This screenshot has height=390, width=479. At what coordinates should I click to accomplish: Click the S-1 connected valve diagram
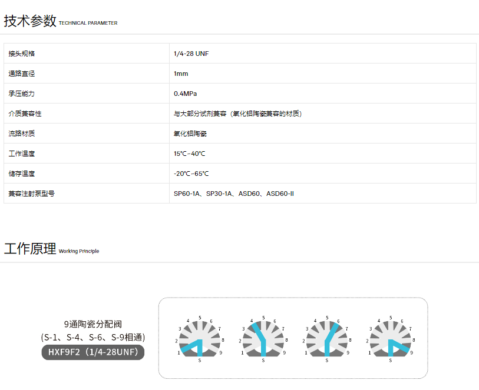pos(200,338)
